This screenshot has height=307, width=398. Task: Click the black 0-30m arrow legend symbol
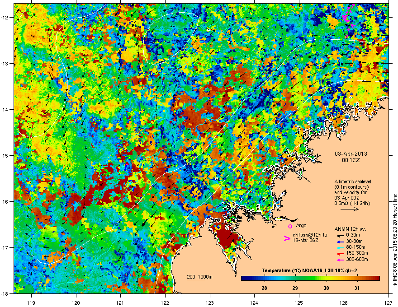click(x=341, y=235)
